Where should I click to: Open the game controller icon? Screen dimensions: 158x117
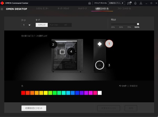[129, 3]
